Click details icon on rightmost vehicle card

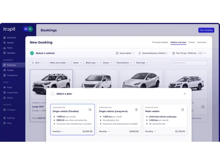pos(203,107)
